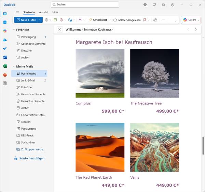Click the Reply arrow icon

coord(80,20)
